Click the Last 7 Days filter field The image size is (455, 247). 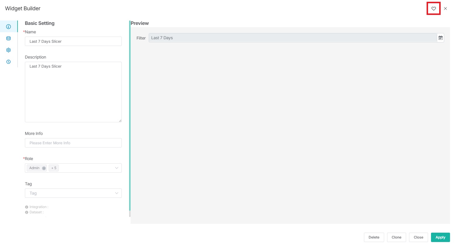pyautogui.click(x=292, y=38)
